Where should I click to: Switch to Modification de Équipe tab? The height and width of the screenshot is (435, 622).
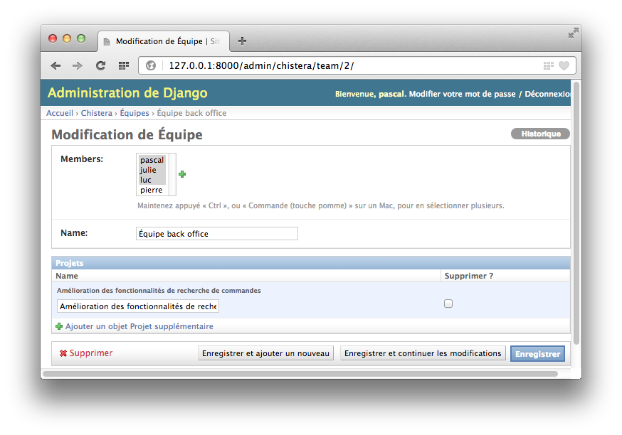coord(164,41)
